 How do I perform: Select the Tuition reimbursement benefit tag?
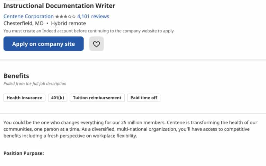97,98
